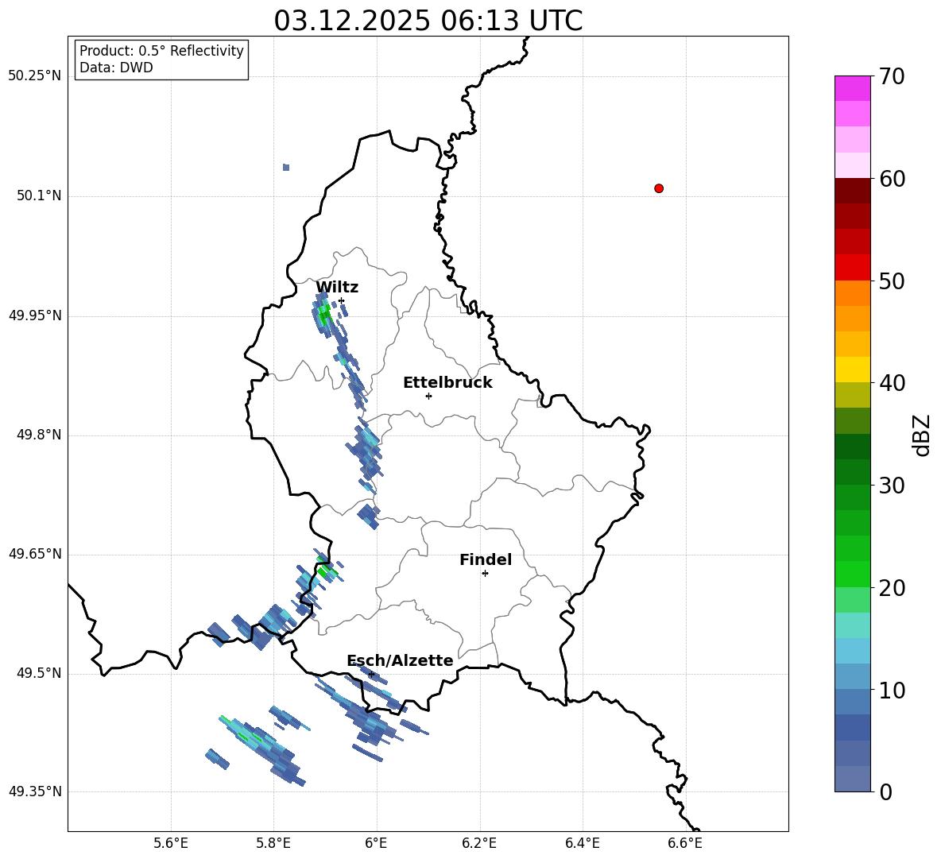The width and height of the screenshot is (941, 859).
Task: Click the '30' colorbar tick label
Action: pos(892,486)
